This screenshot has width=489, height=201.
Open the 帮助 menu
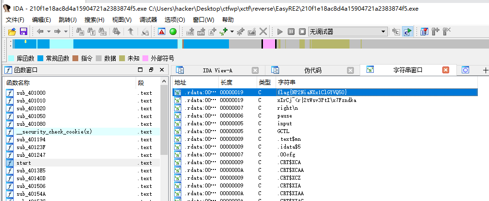pyautogui.click(x=228, y=20)
